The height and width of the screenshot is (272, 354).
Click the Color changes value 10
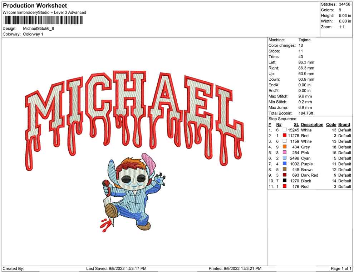(x=301, y=46)
